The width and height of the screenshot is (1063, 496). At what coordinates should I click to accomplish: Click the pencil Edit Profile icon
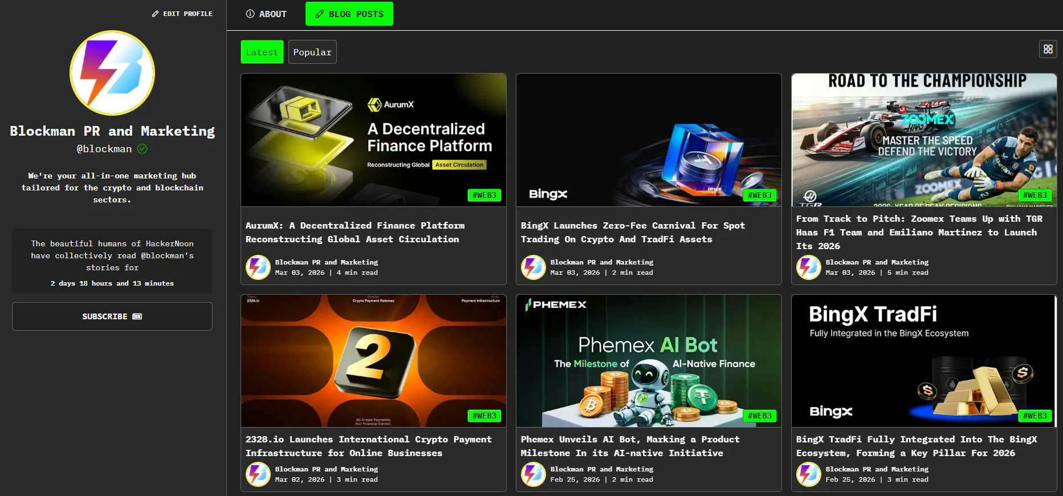(155, 14)
